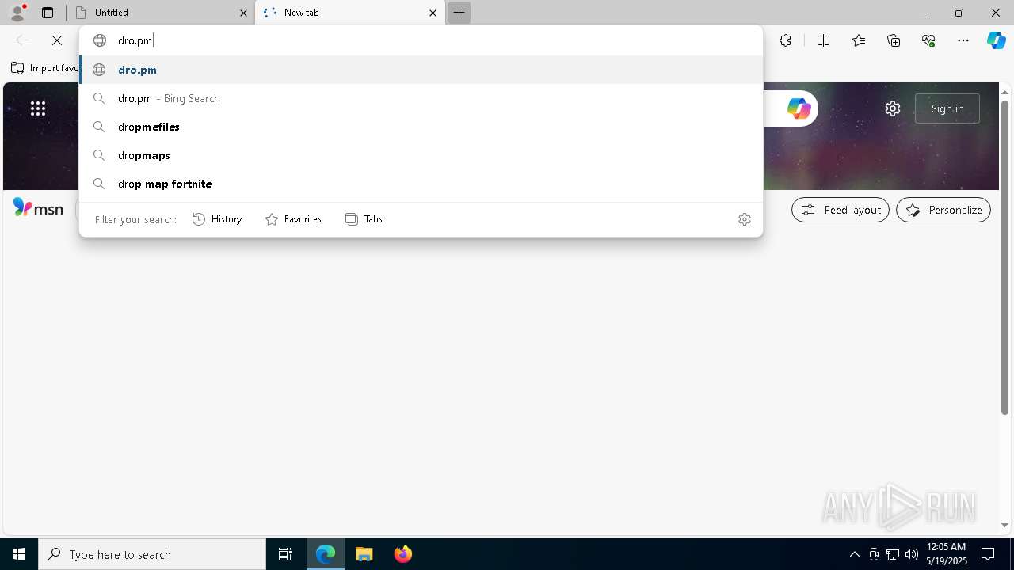Open the Copilot sidebar icon

(996, 40)
